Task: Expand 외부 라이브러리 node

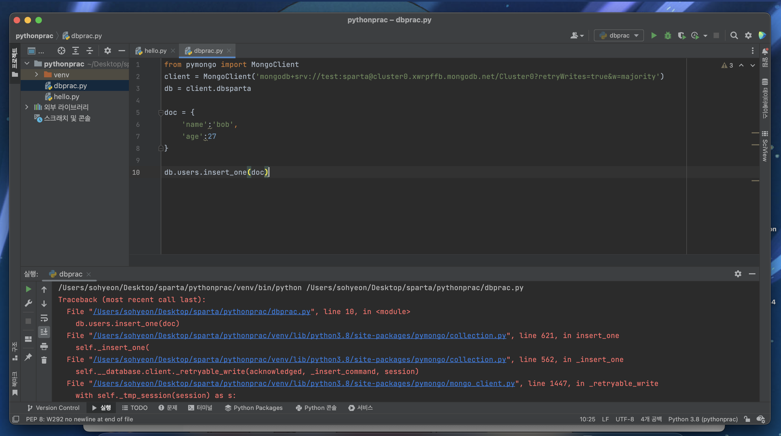Action: pyautogui.click(x=27, y=107)
